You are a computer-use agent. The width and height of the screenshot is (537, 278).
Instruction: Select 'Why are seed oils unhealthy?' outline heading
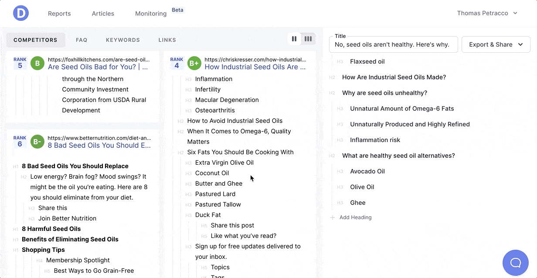pos(384,93)
